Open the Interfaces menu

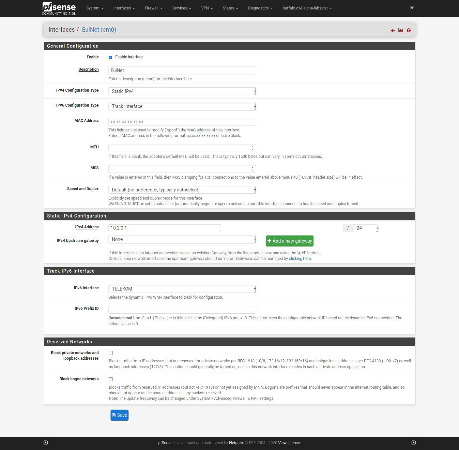[124, 8]
